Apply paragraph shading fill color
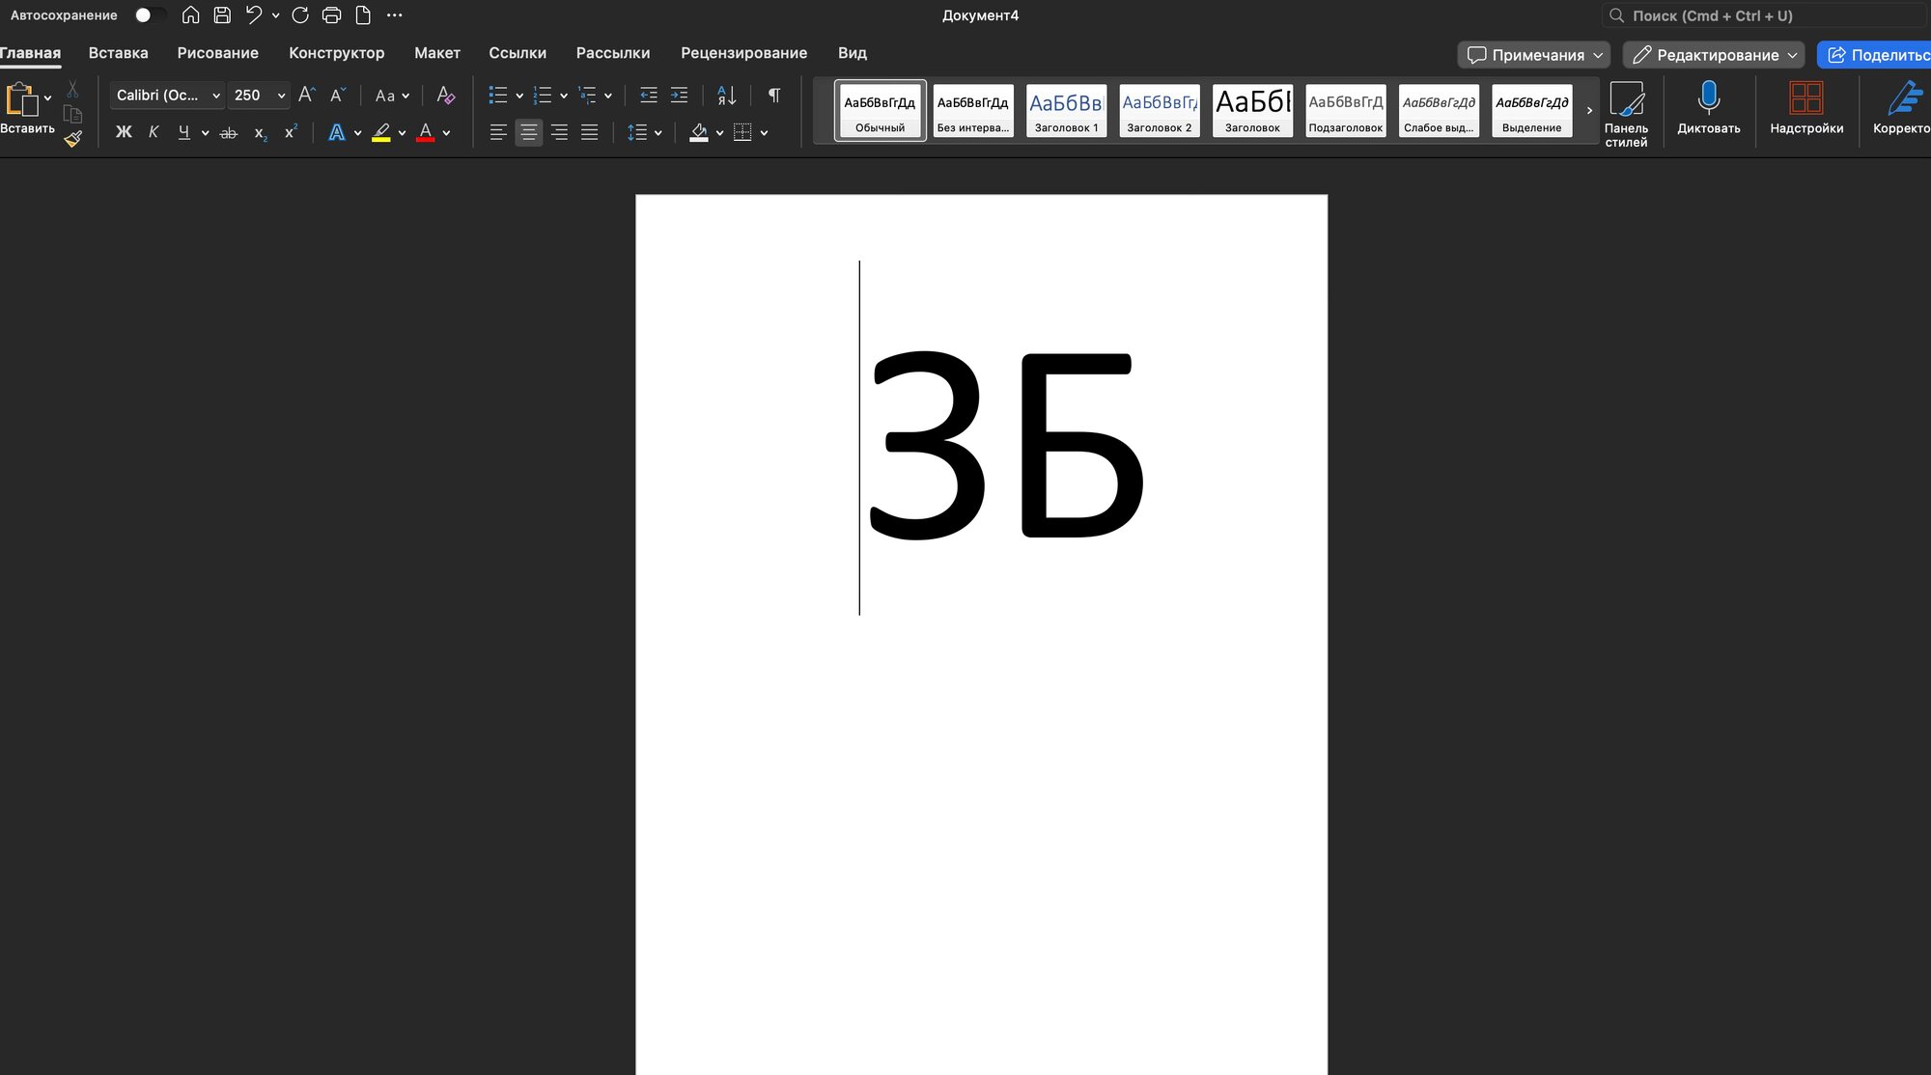The height and width of the screenshot is (1075, 1931). pyautogui.click(x=699, y=132)
